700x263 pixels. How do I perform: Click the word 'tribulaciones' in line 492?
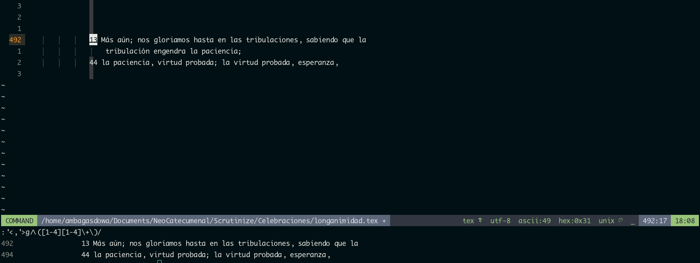(x=272, y=40)
